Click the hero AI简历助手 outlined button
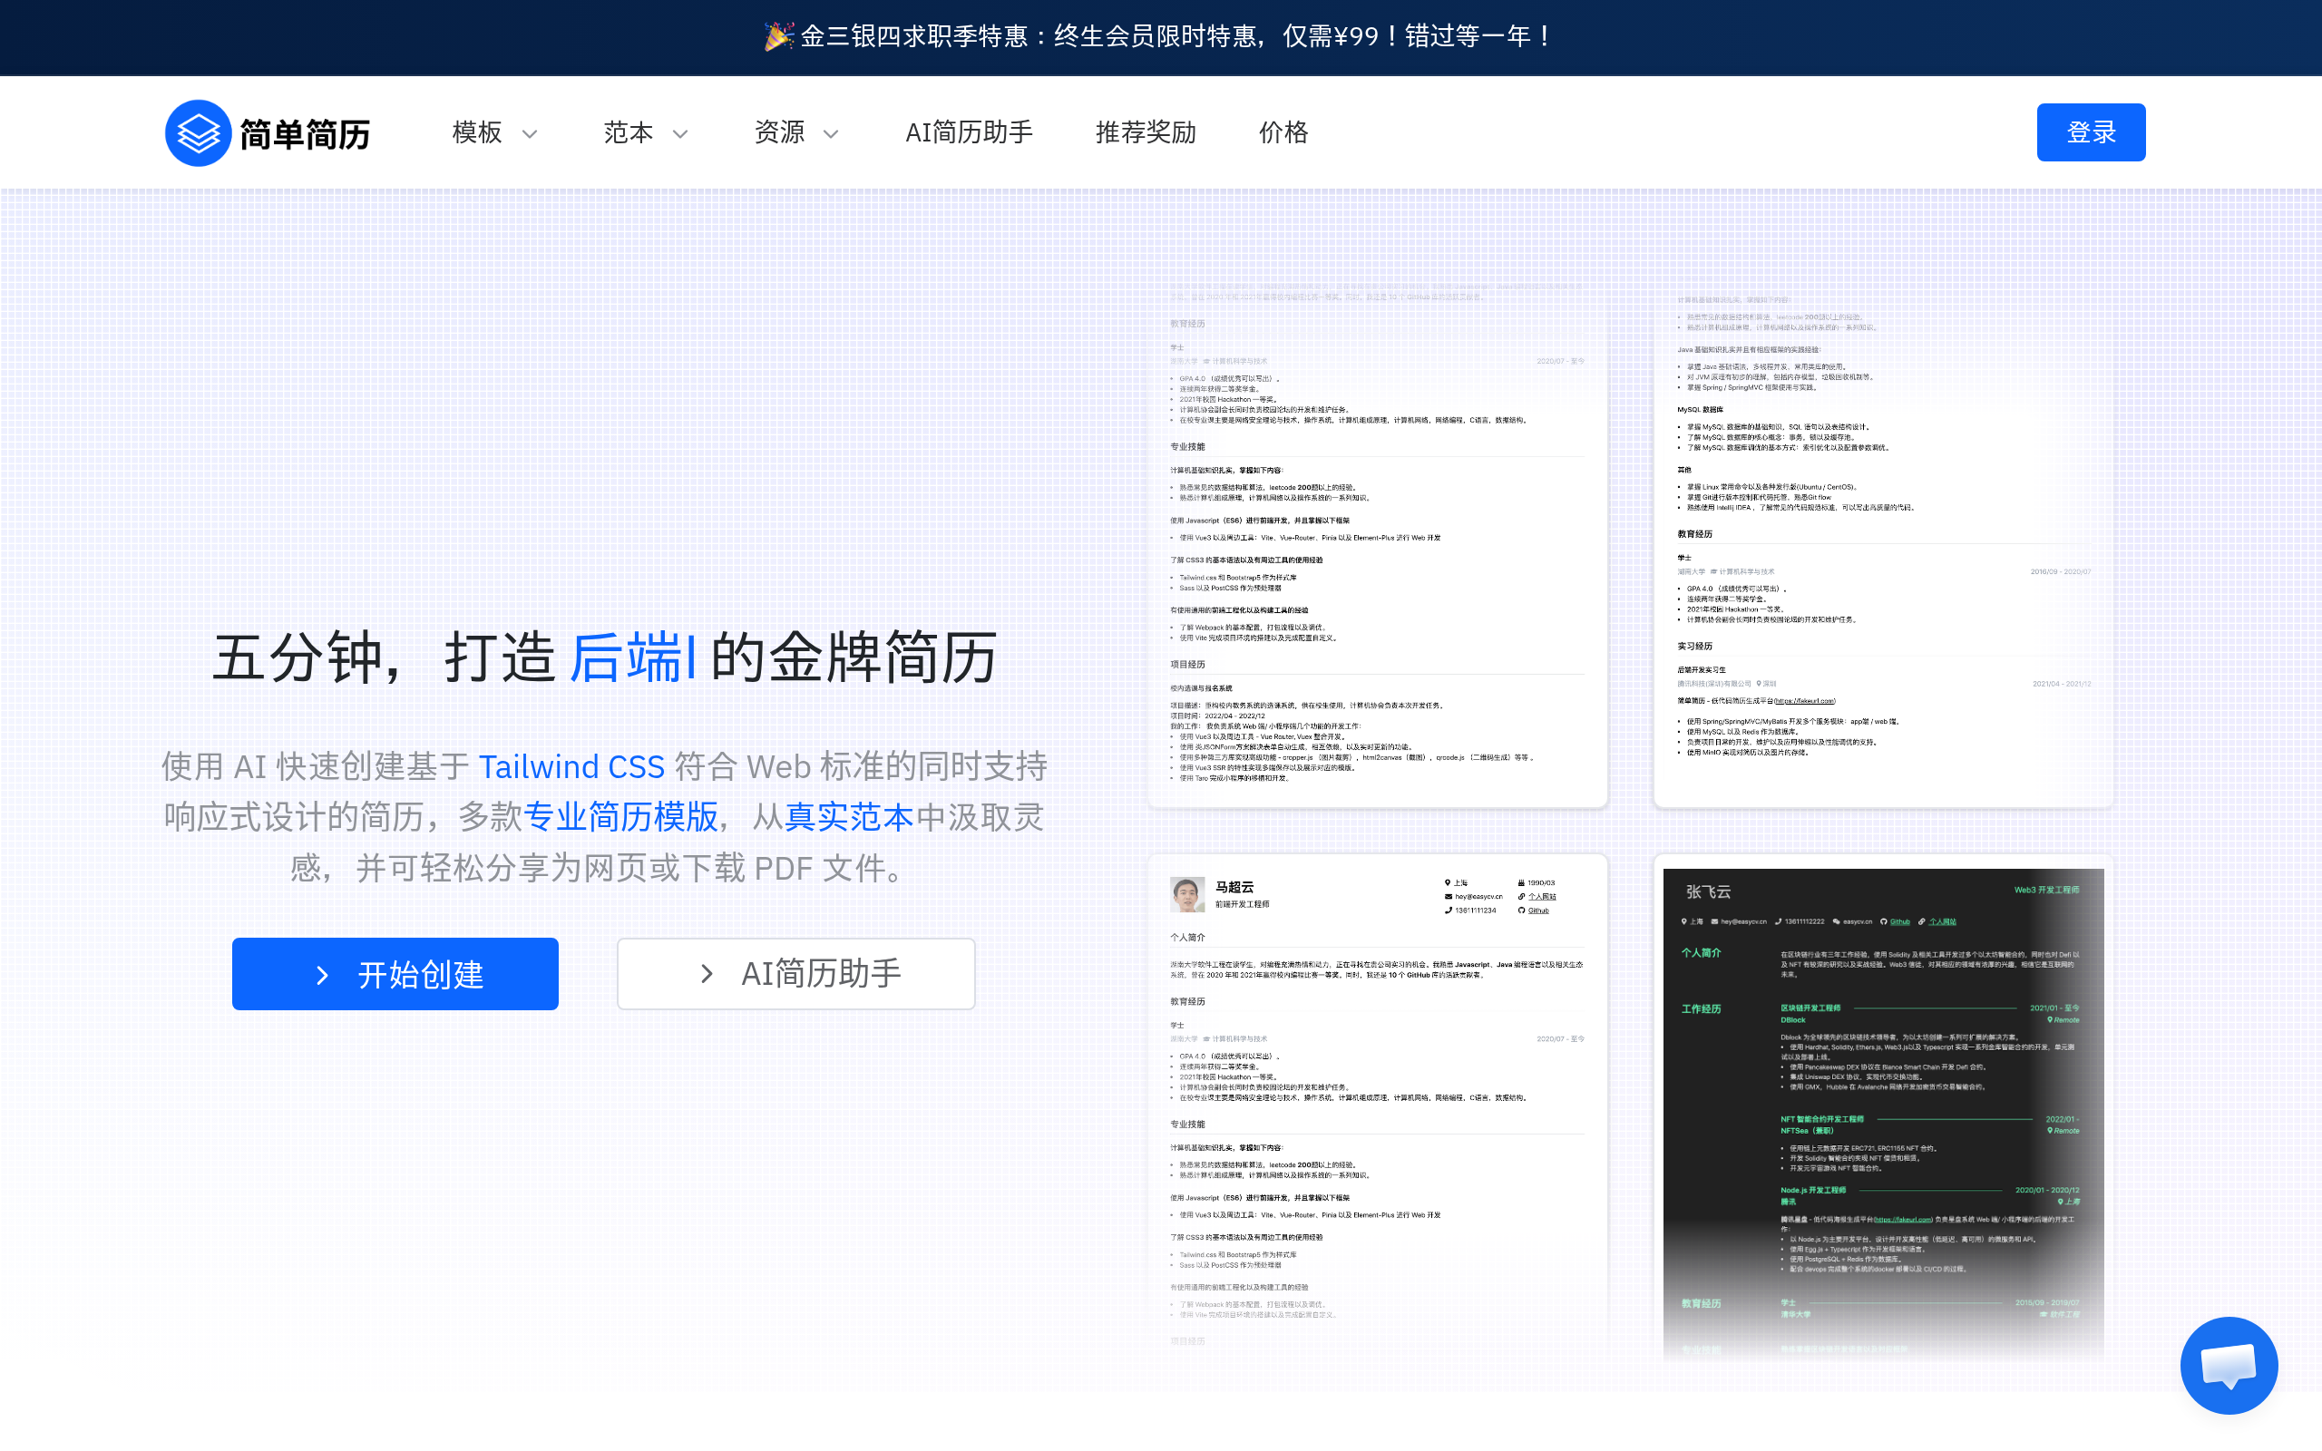The image size is (2322, 1451). point(796,974)
